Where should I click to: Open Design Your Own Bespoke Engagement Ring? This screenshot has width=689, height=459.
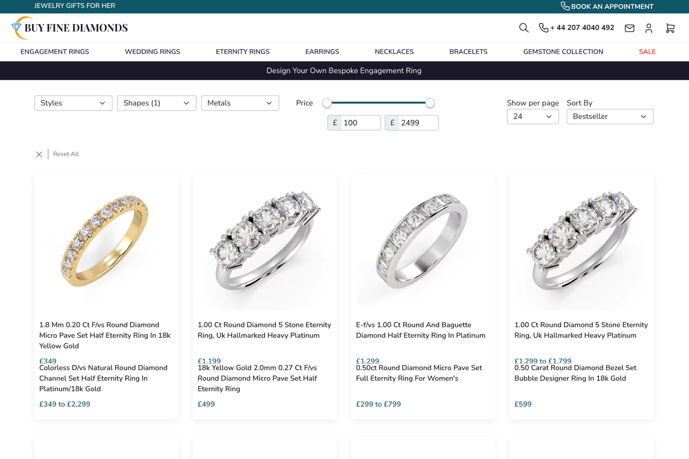[344, 71]
